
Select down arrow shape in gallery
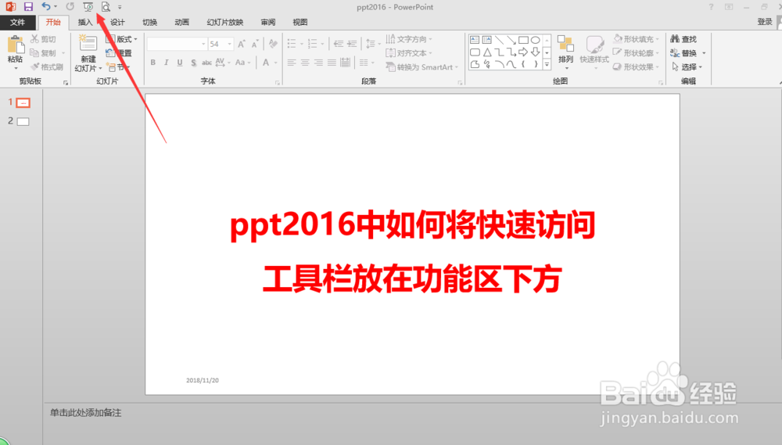(535, 52)
